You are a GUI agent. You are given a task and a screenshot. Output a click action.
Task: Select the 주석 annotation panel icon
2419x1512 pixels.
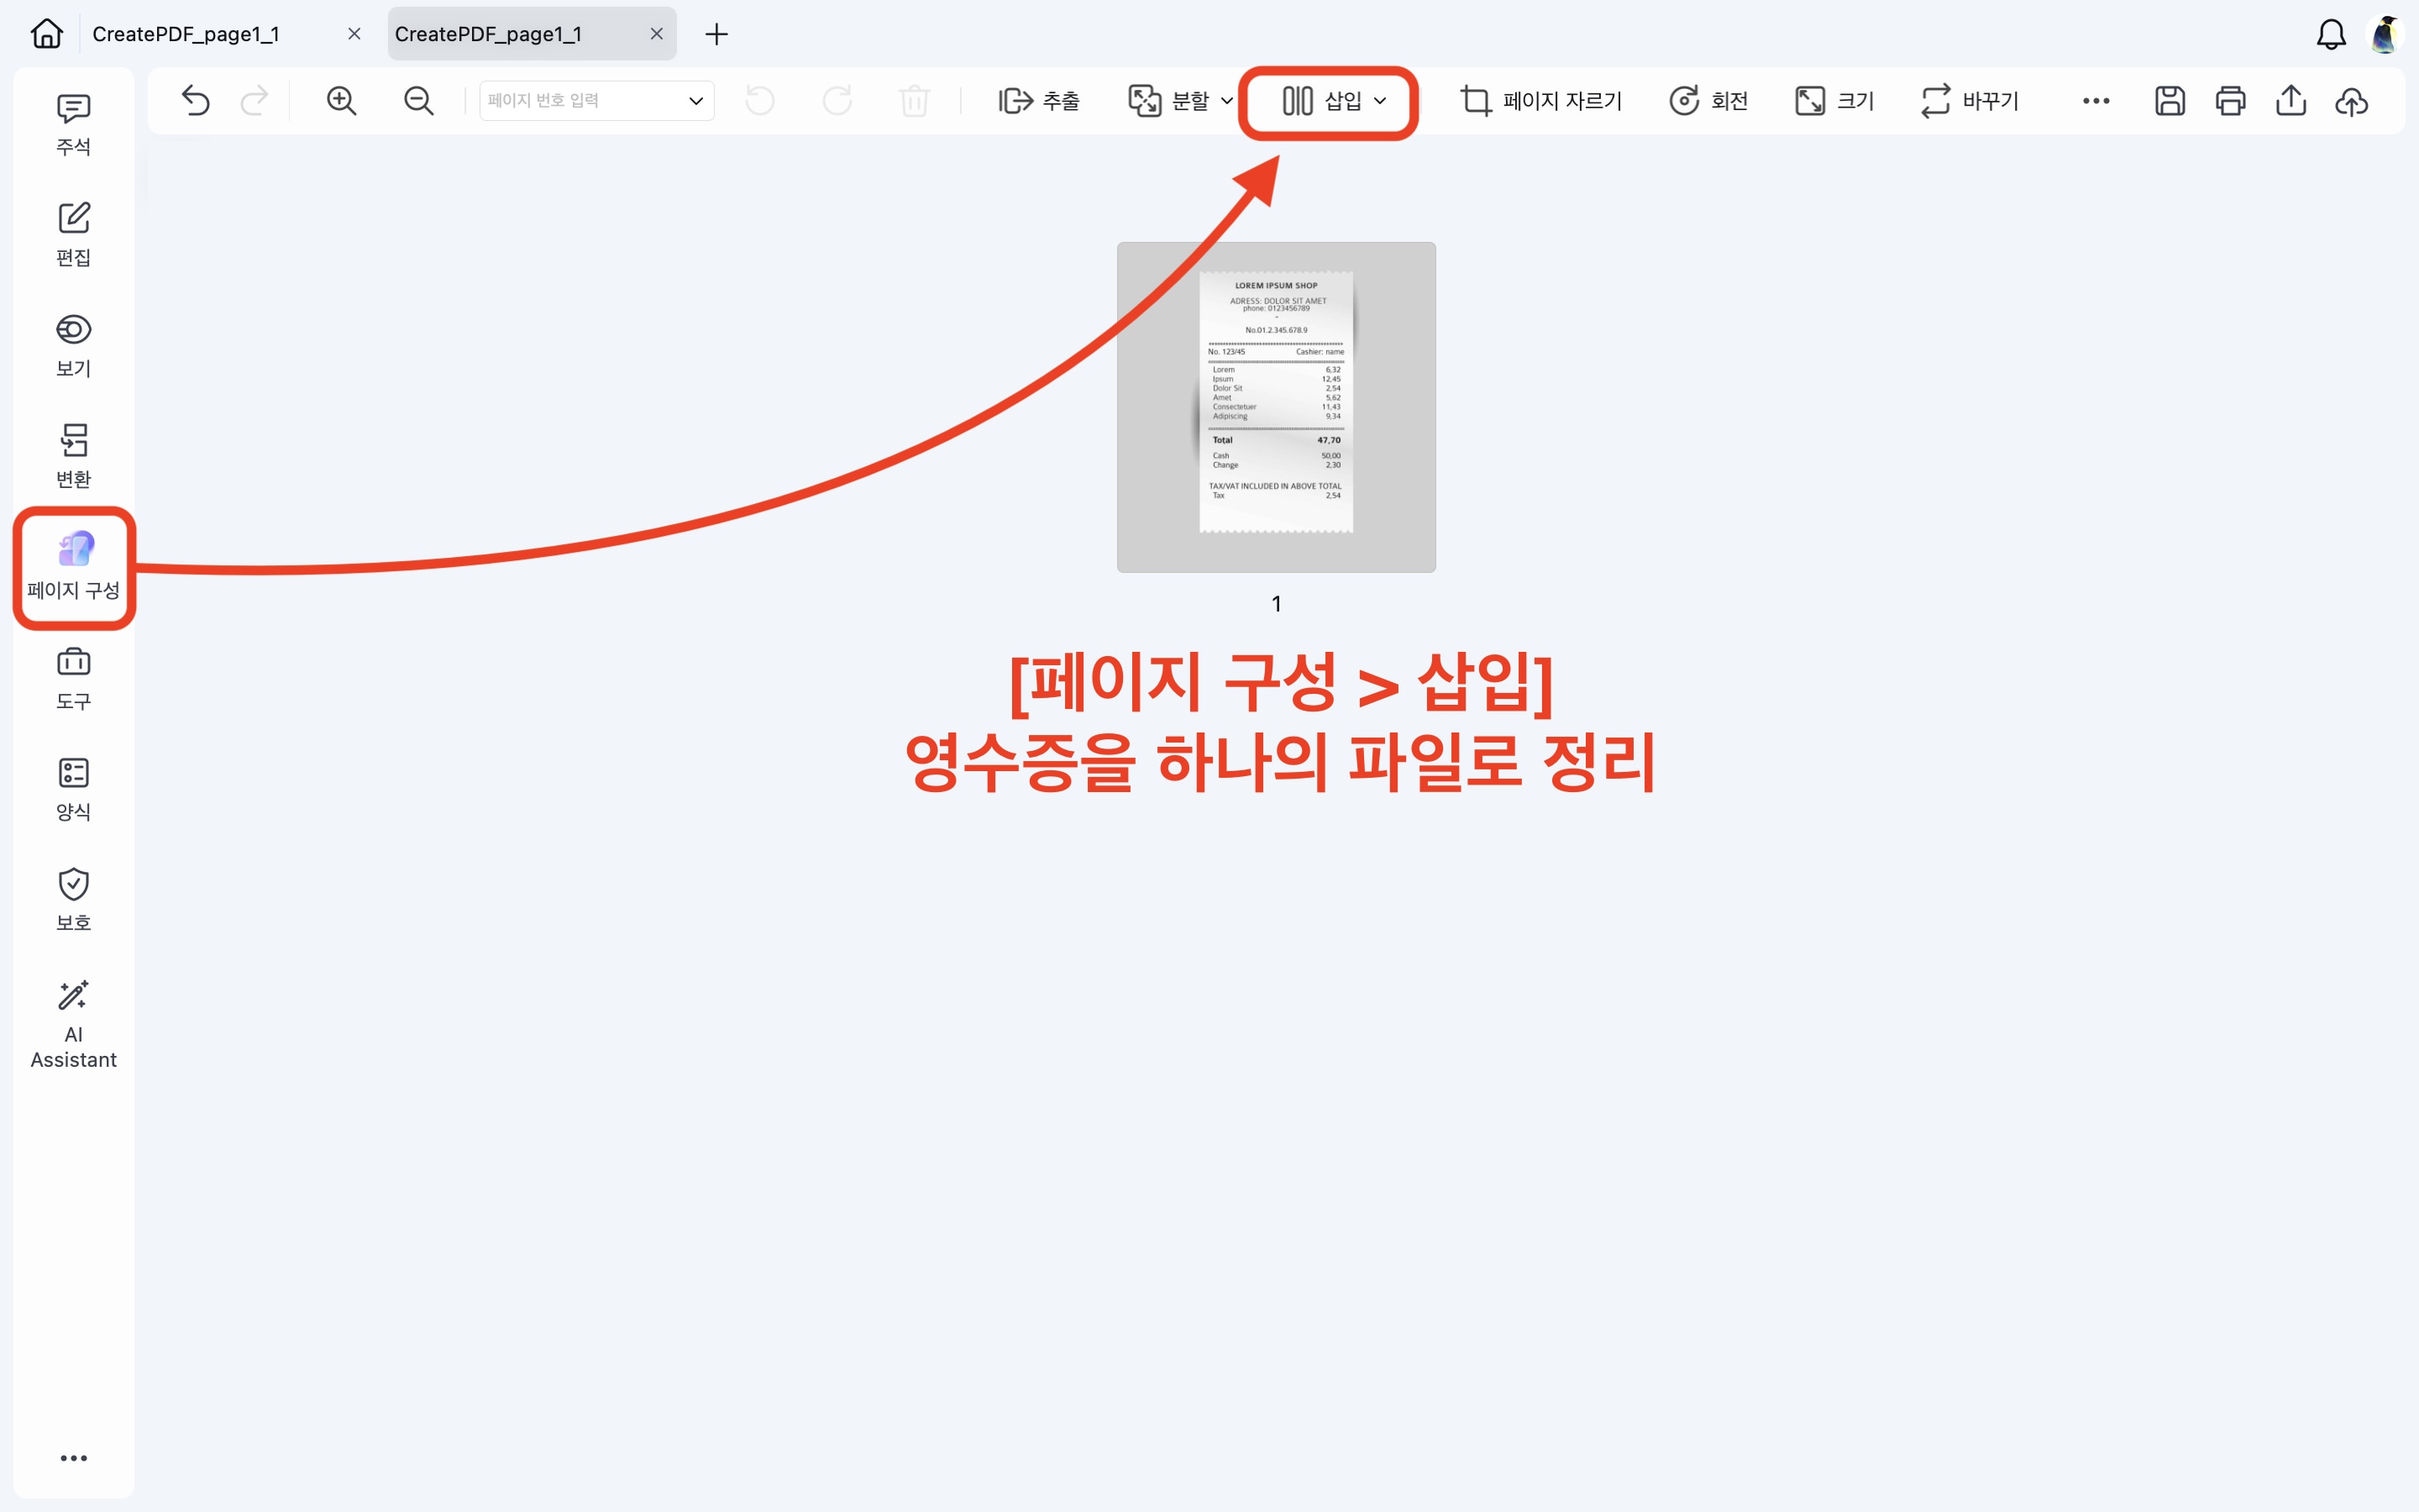[x=73, y=123]
